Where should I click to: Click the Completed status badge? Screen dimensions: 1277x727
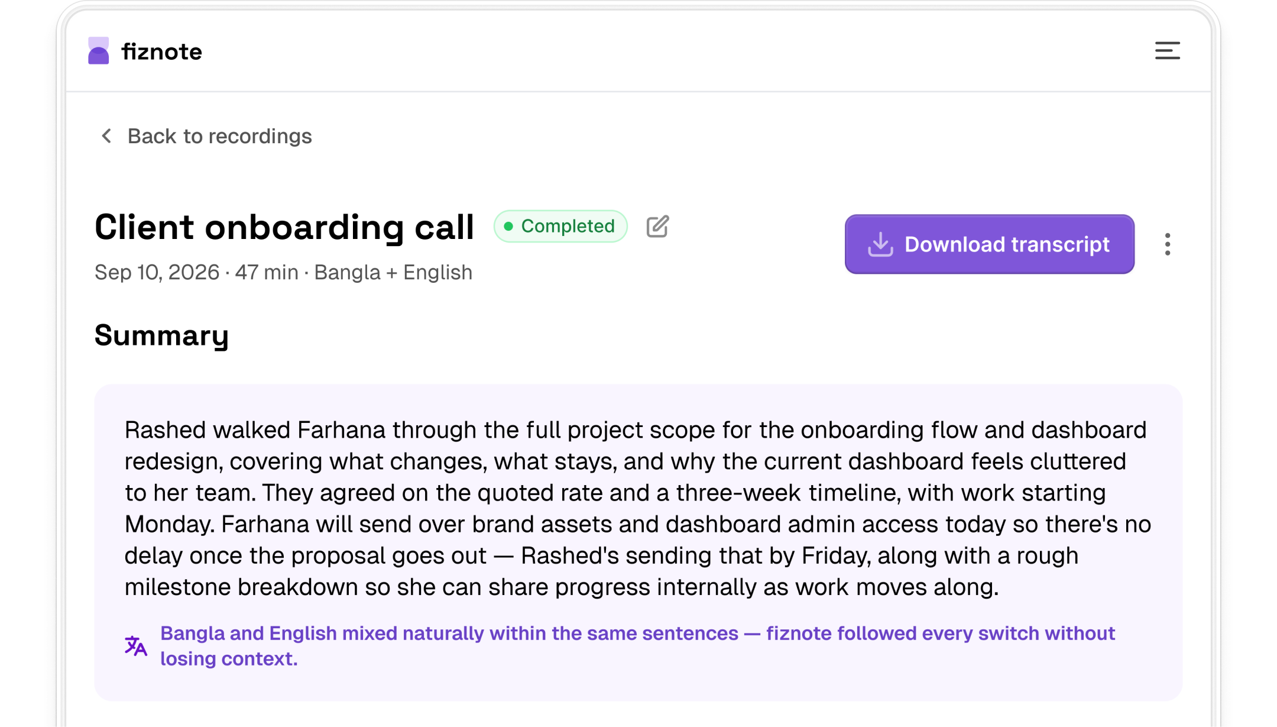560,226
